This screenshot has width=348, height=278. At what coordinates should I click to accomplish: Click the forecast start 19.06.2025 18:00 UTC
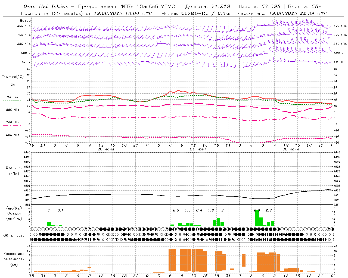123,13
